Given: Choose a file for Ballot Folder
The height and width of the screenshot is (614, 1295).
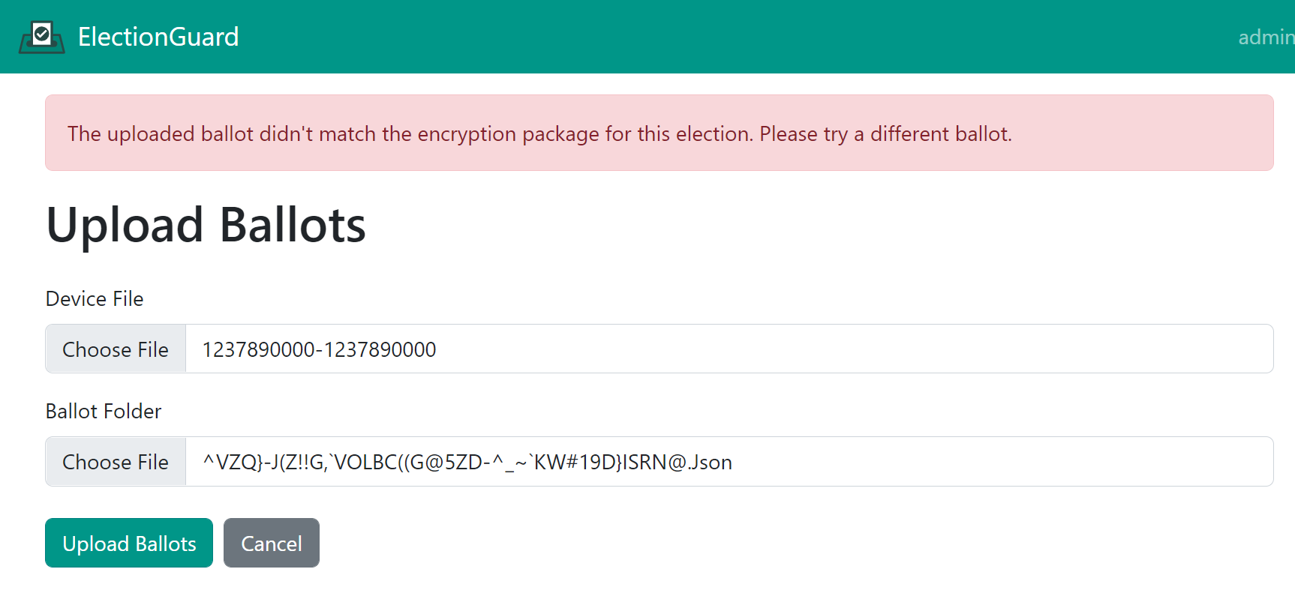Looking at the screenshot, I should pyautogui.click(x=116, y=462).
